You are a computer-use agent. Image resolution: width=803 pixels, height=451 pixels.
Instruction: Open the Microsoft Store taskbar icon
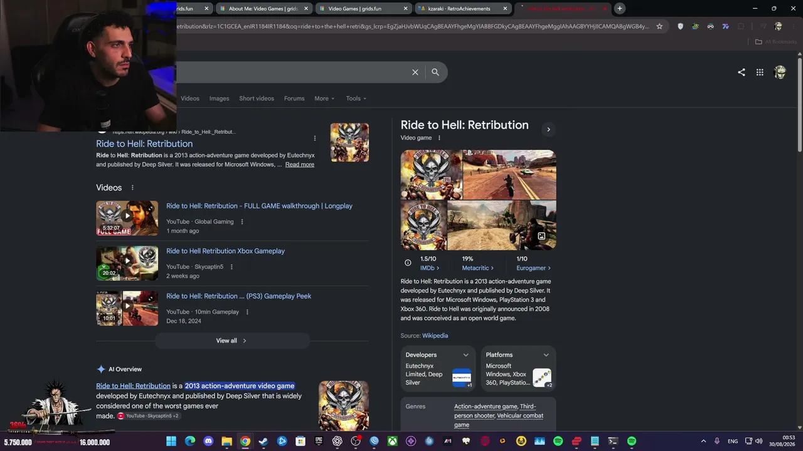(x=300, y=441)
